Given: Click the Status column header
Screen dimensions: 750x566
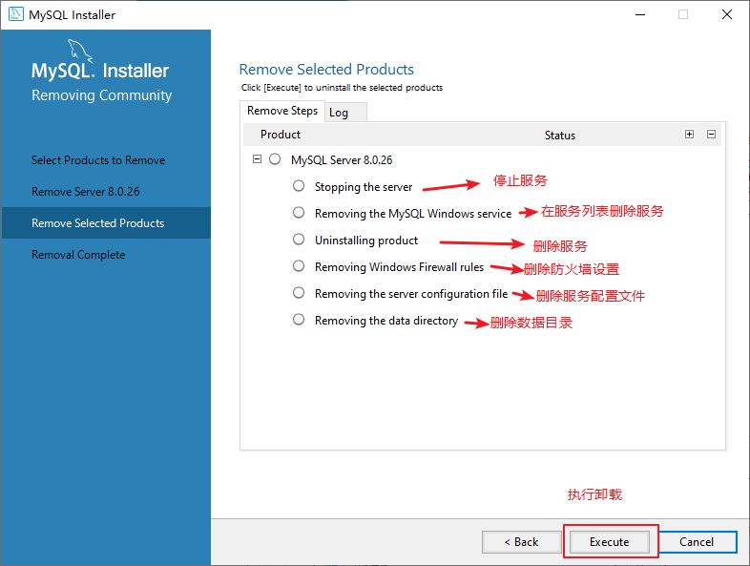Looking at the screenshot, I should click(x=560, y=136).
